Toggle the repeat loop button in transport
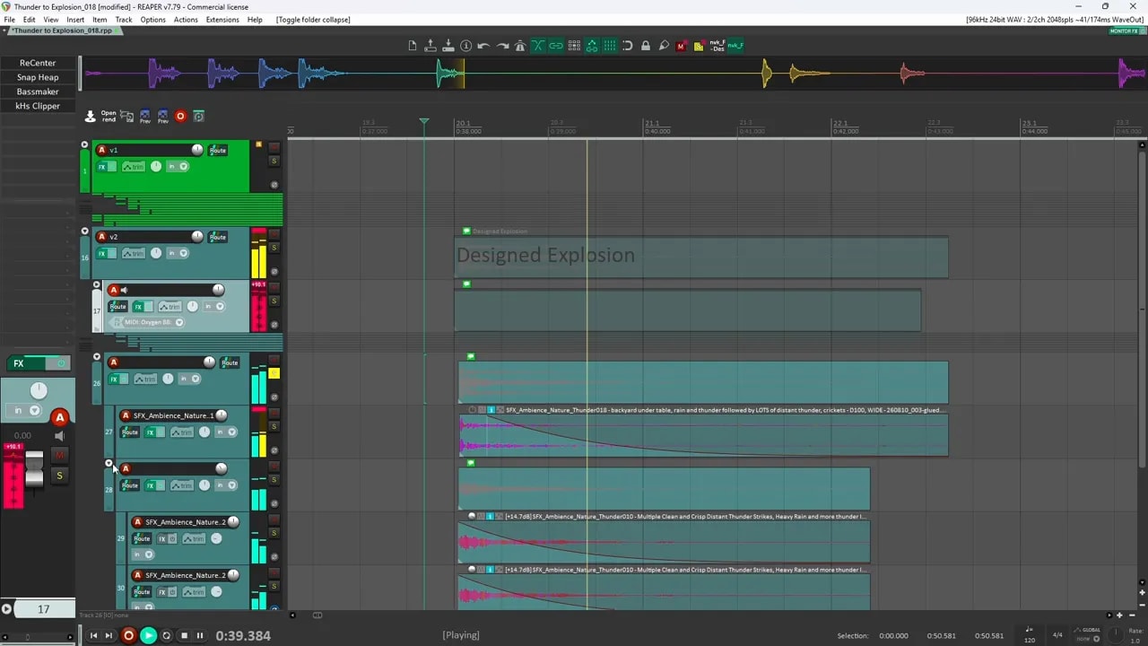This screenshot has height=646, width=1148. [x=166, y=635]
